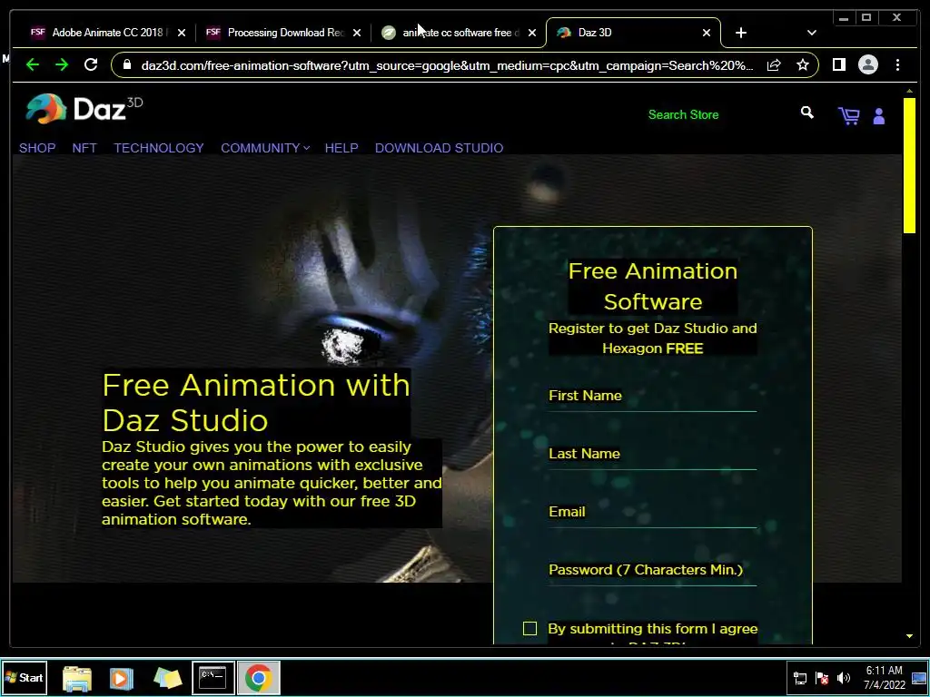This screenshot has width=930, height=697.
Task: Expand the tab search dropdown arrow
Action: click(811, 33)
